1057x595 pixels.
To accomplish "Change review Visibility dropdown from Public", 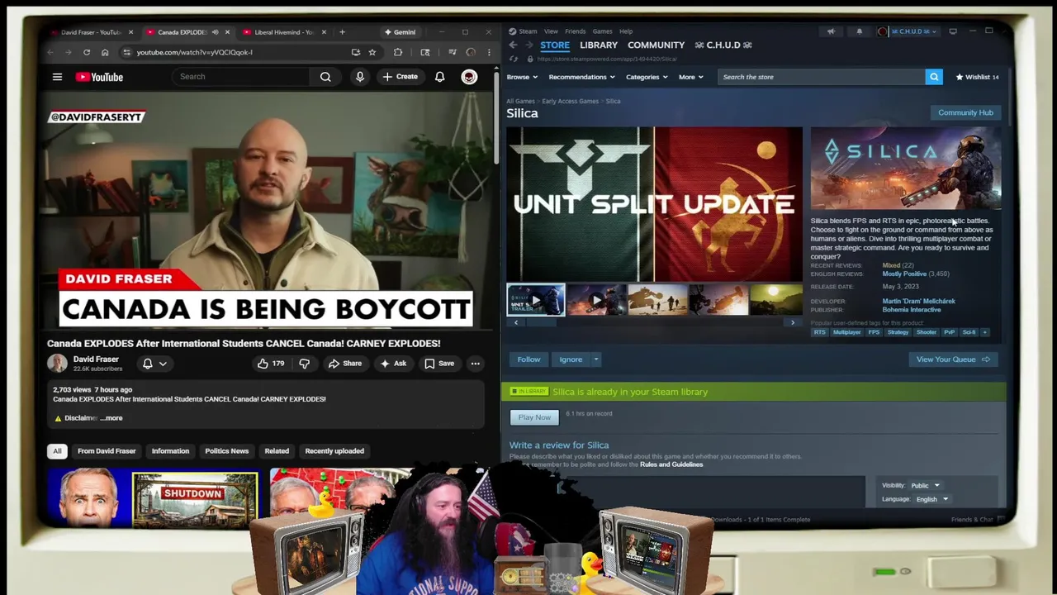I will [925, 486].
